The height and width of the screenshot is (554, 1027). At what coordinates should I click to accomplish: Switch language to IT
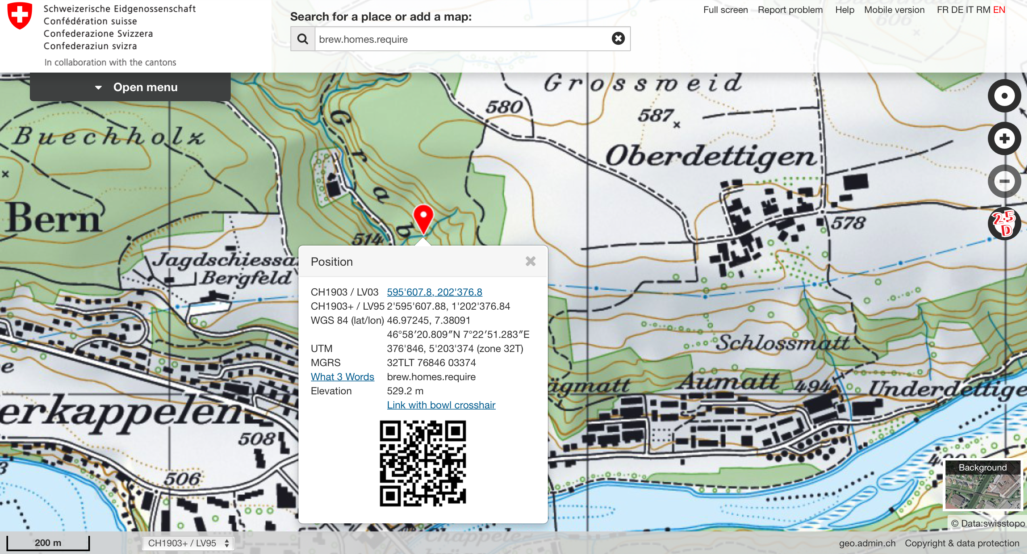click(969, 10)
